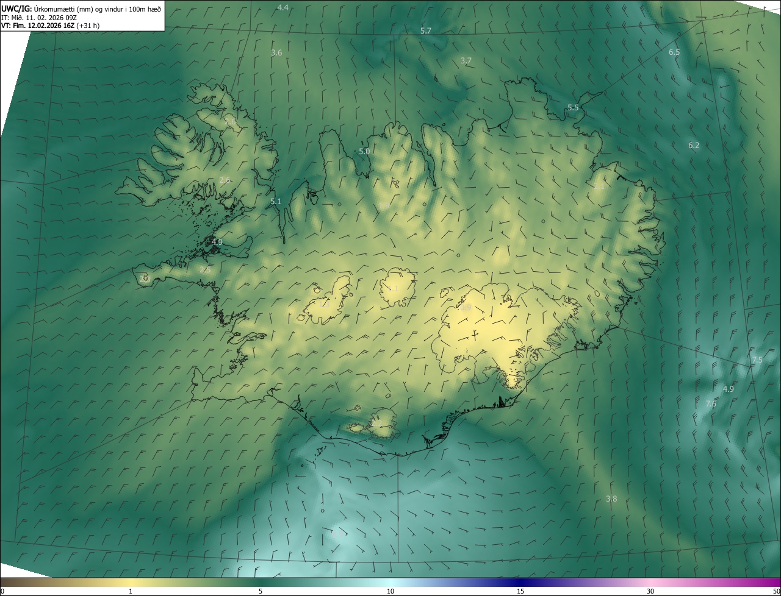Click the title text 'Úrkomumætti (mm) og vindur í 100m hæð'
This screenshot has width=781, height=596.
97,9
